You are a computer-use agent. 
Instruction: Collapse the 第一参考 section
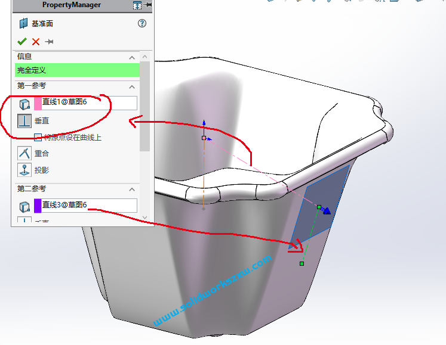(132, 86)
